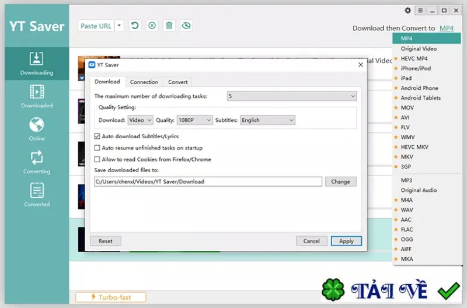467x308 pixels.
Task: Select M4A audio format option
Action: (x=427, y=199)
